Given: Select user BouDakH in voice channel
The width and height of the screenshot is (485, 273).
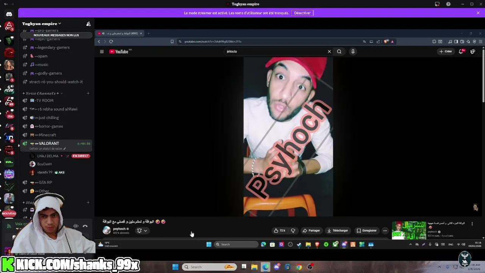Looking at the screenshot, I should click(x=44, y=164).
